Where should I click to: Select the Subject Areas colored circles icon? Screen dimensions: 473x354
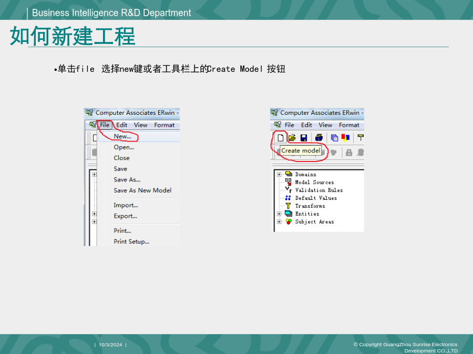tap(289, 221)
